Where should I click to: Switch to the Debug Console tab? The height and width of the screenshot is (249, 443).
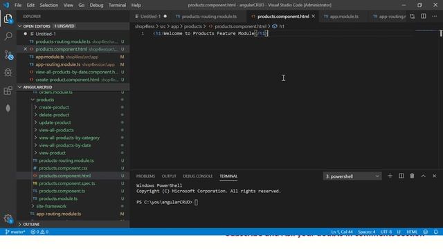click(x=197, y=176)
